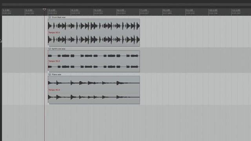Click the Tempo 95.0 label in Drum Beat clip
The height and width of the screenshot is (141, 251).
[54, 33]
